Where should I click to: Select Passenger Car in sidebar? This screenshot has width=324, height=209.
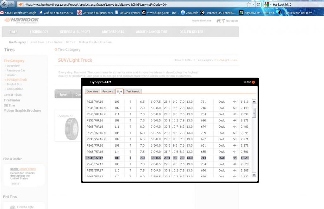(16, 70)
